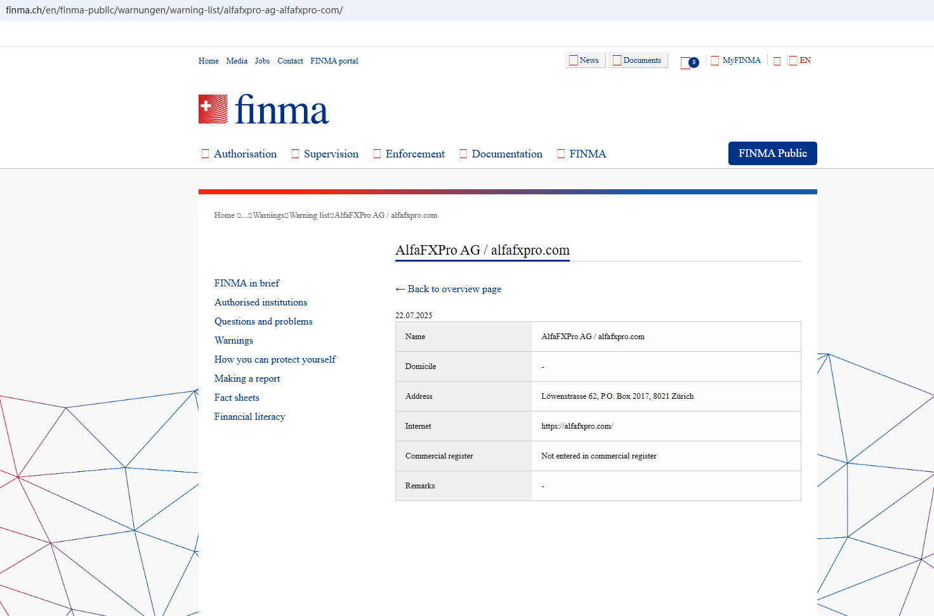Open the Documentation main menu item
Image resolution: width=934 pixels, height=616 pixels.
coord(501,154)
